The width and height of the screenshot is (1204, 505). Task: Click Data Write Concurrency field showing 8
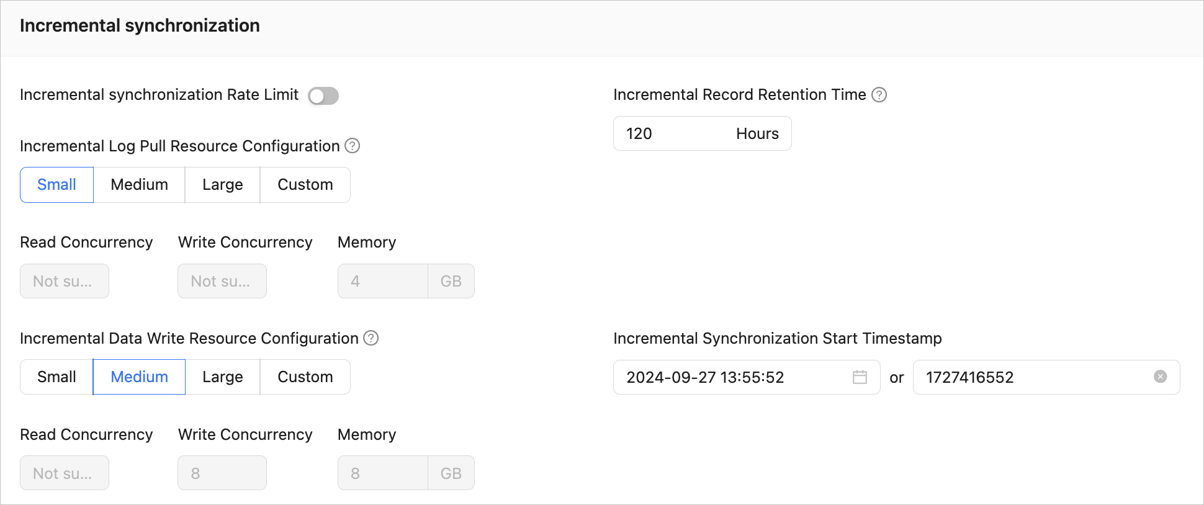coord(222,473)
